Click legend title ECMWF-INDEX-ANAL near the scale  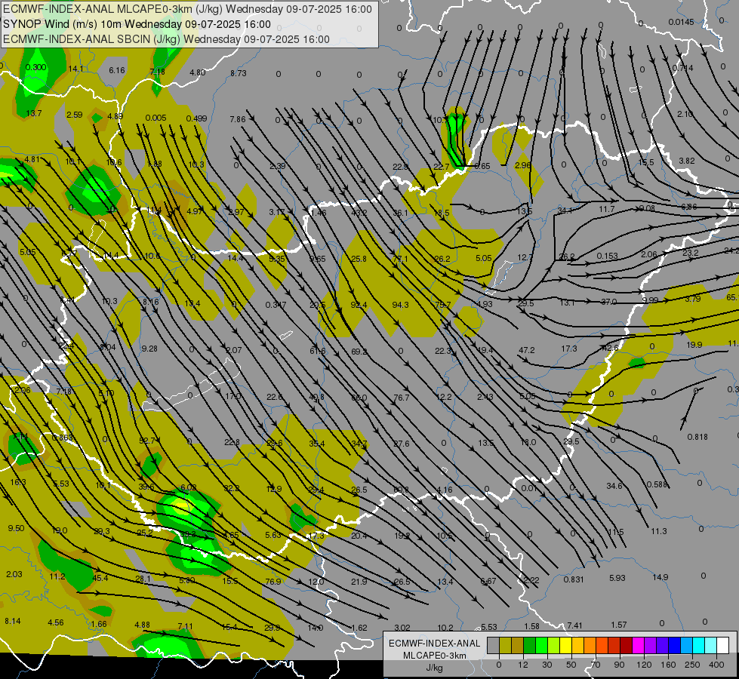pyautogui.click(x=435, y=644)
